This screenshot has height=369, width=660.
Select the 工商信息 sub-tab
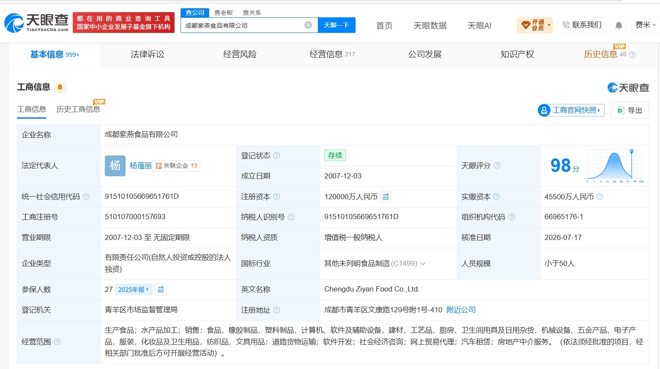32,109
